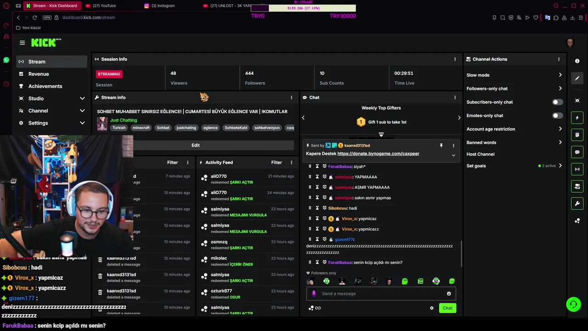Expand the pinned message chevron
The image size is (588, 331).
[453, 155]
